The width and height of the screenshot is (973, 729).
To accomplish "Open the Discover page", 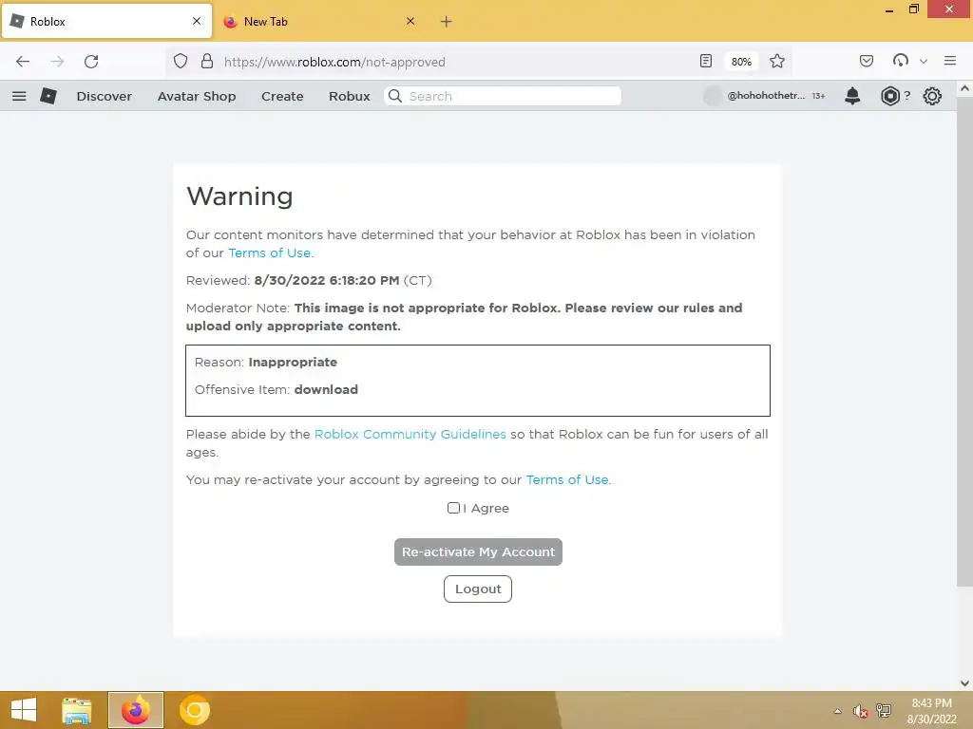I will point(105,96).
